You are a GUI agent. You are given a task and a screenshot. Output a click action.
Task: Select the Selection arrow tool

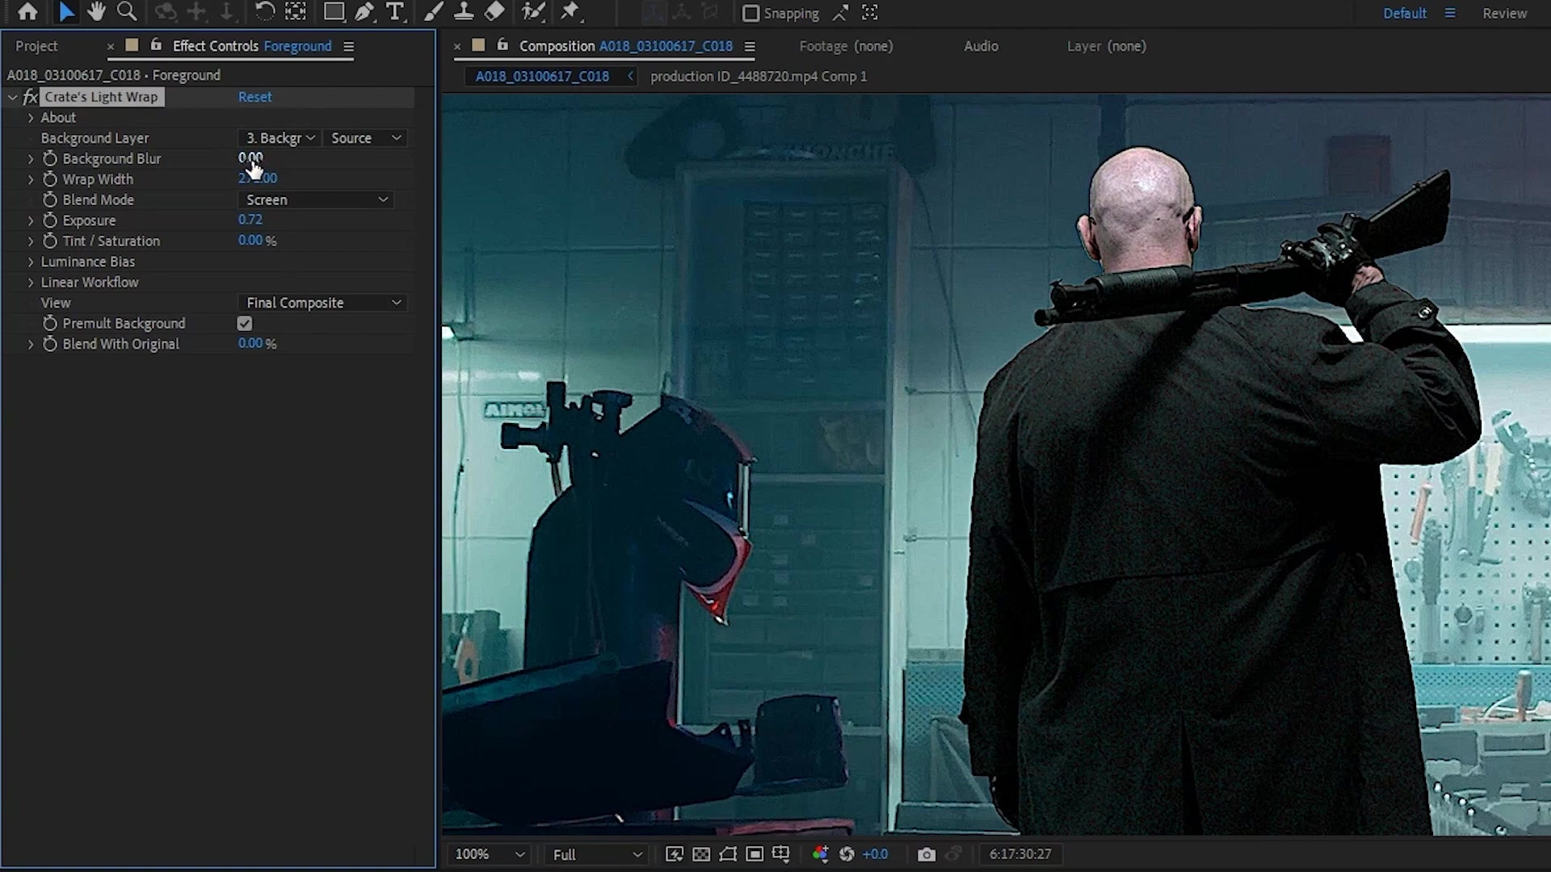[66, 11]
